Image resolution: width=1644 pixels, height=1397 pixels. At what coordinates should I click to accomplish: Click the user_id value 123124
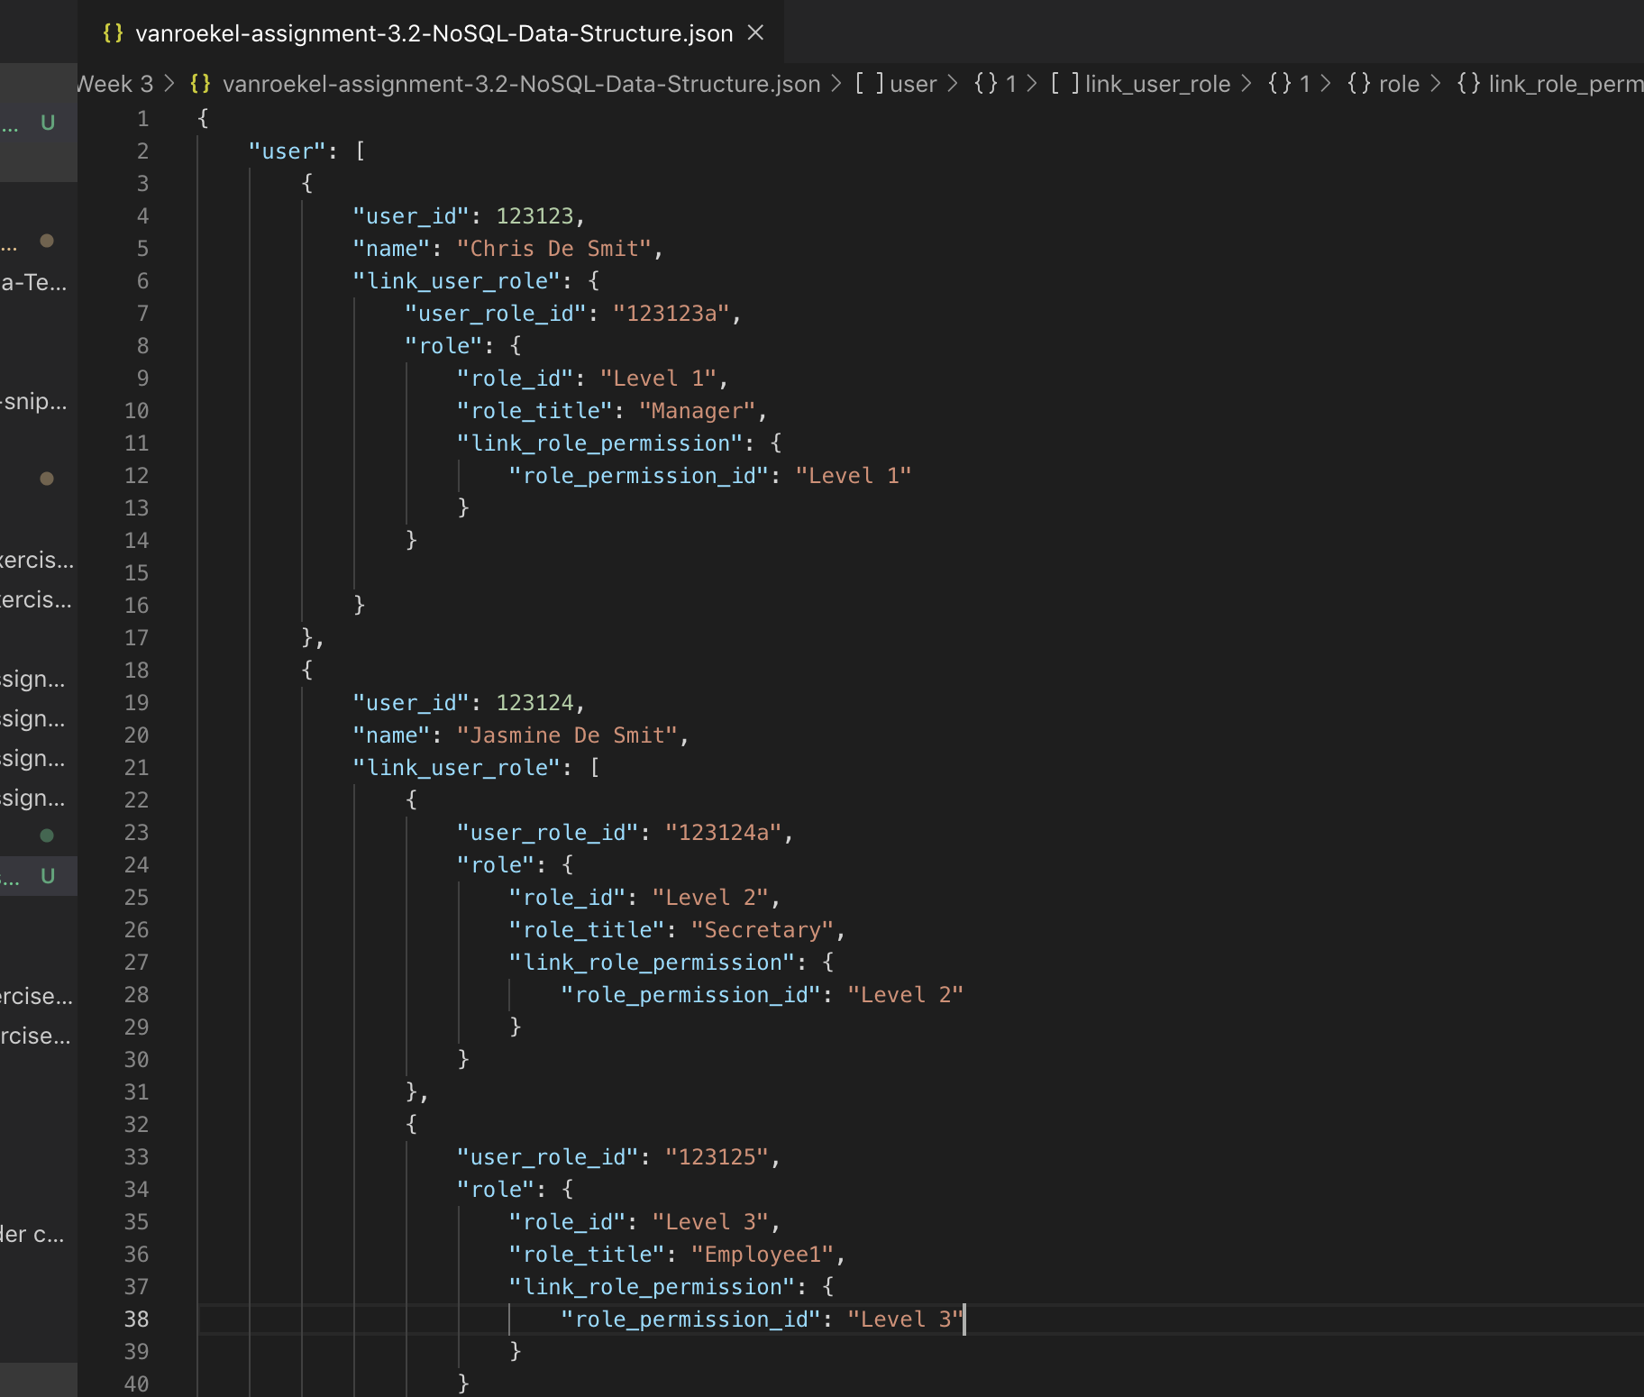534,703
